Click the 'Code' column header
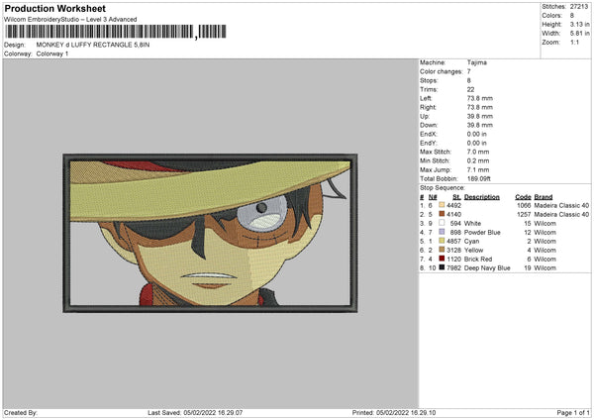This screenshot has width=594, height=420. pos(523,197)
